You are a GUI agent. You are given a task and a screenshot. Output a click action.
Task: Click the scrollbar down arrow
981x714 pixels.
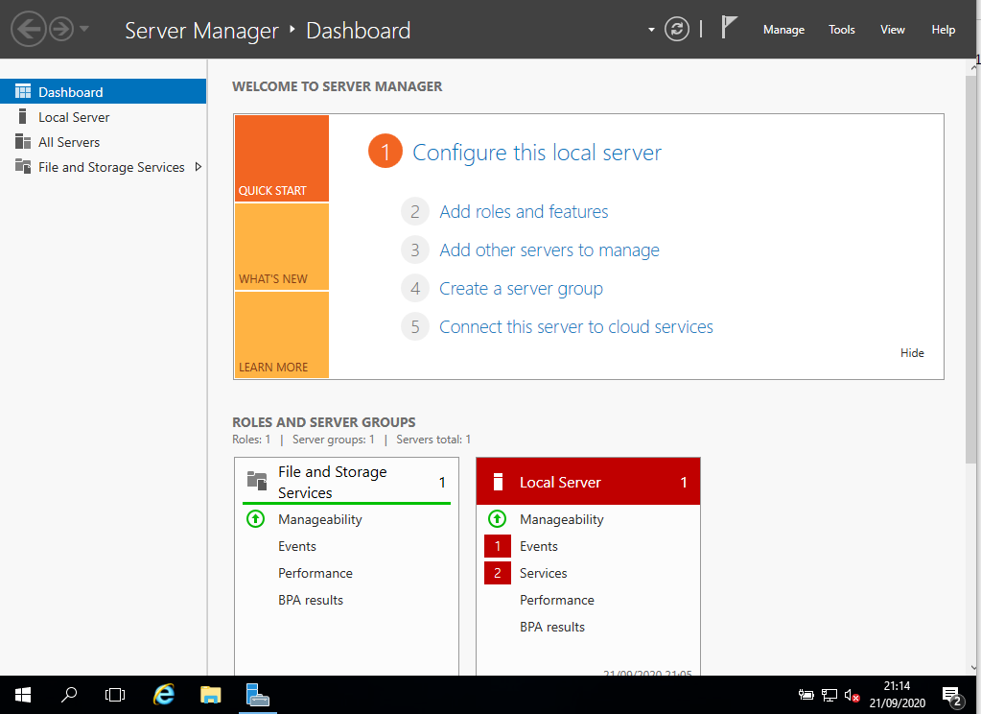point(973,668)
